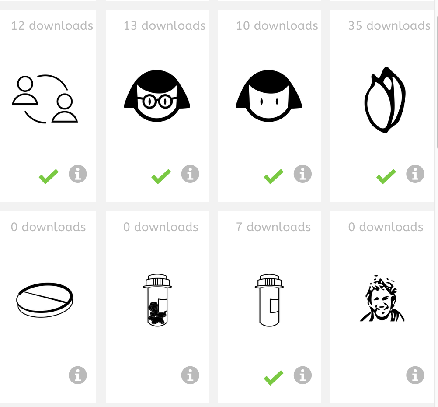Select girl face without glasses thumbnail

click(x=269, y=96)
